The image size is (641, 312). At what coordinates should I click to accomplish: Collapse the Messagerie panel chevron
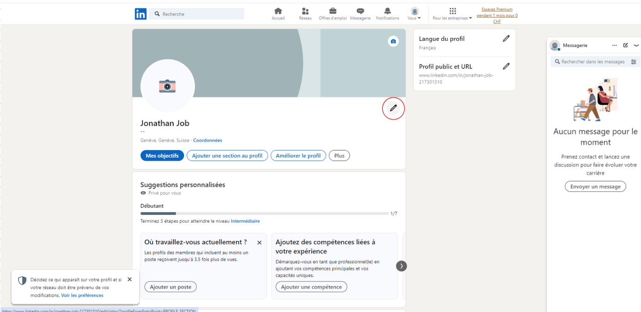click(636, 45)
